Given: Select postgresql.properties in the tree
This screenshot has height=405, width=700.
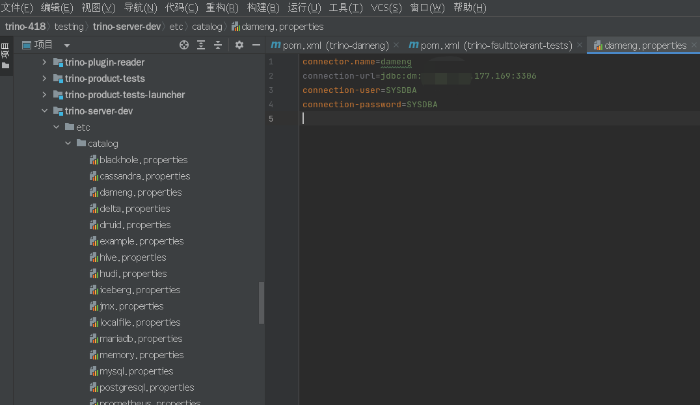Looking at the screenshot, I should [146, 387].
